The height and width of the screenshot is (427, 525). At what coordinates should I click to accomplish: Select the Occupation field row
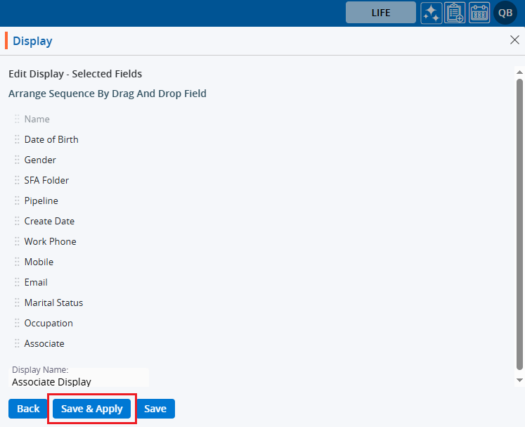(48, 324)
